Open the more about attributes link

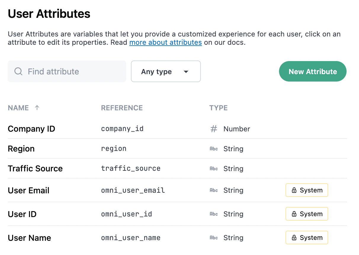(165, 42)
